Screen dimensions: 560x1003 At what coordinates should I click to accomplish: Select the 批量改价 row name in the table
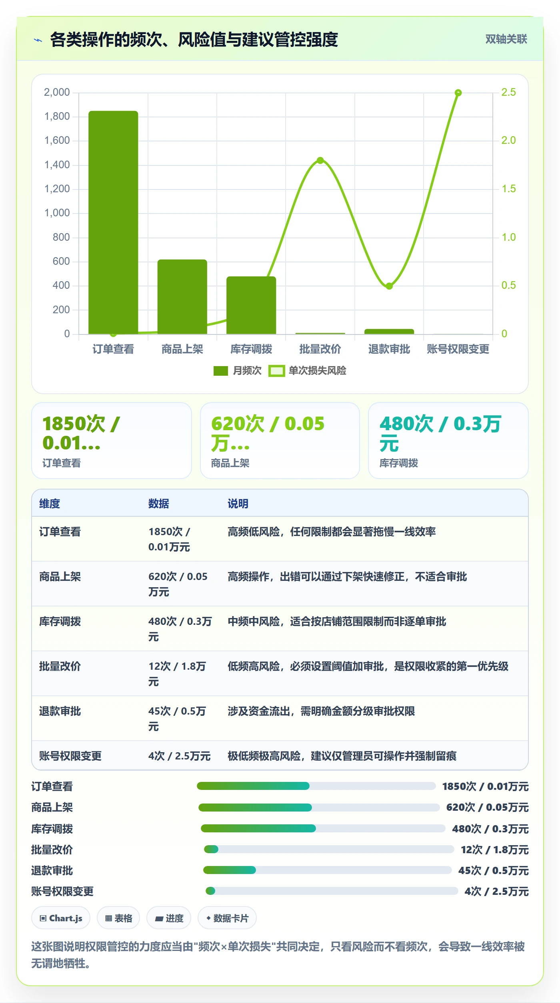coord(60,666)
